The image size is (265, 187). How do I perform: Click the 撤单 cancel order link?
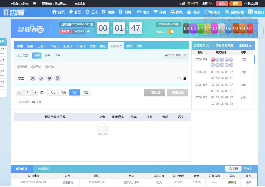249,183
